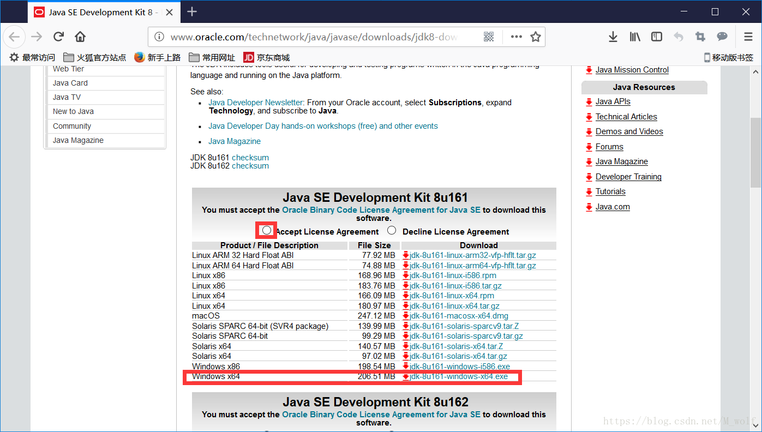
Task: Open Community in left sidebar
Action: click(72, 126)
